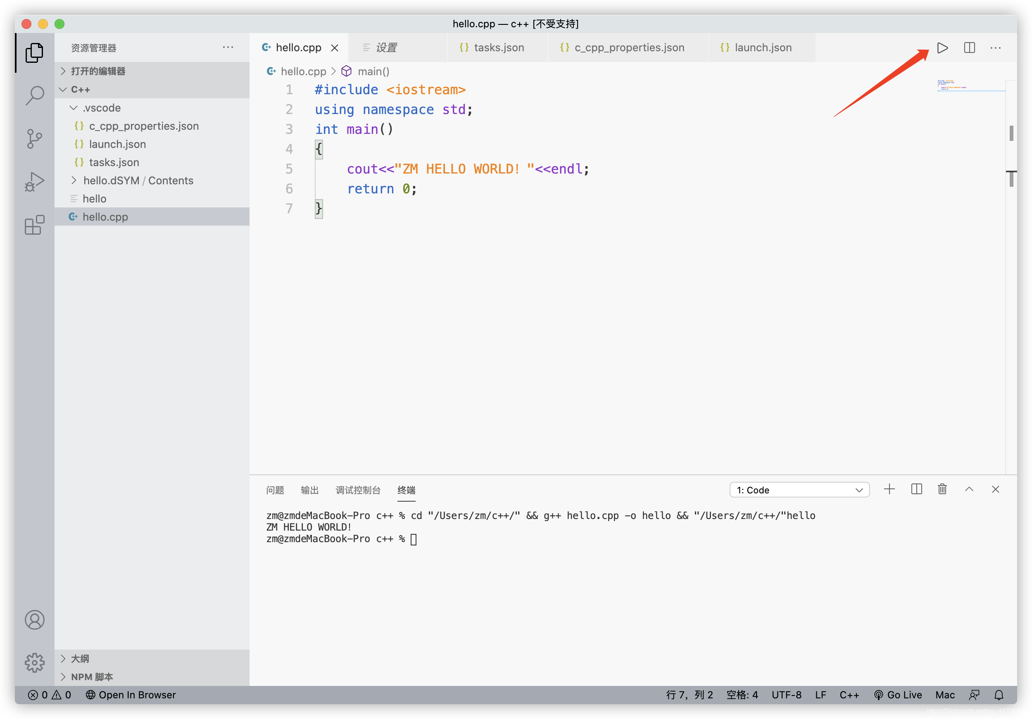The height and width of the screenshot is (719, 1032).
Task: Open editor more actions ellipsis
Action: click(x=995, y=48)
